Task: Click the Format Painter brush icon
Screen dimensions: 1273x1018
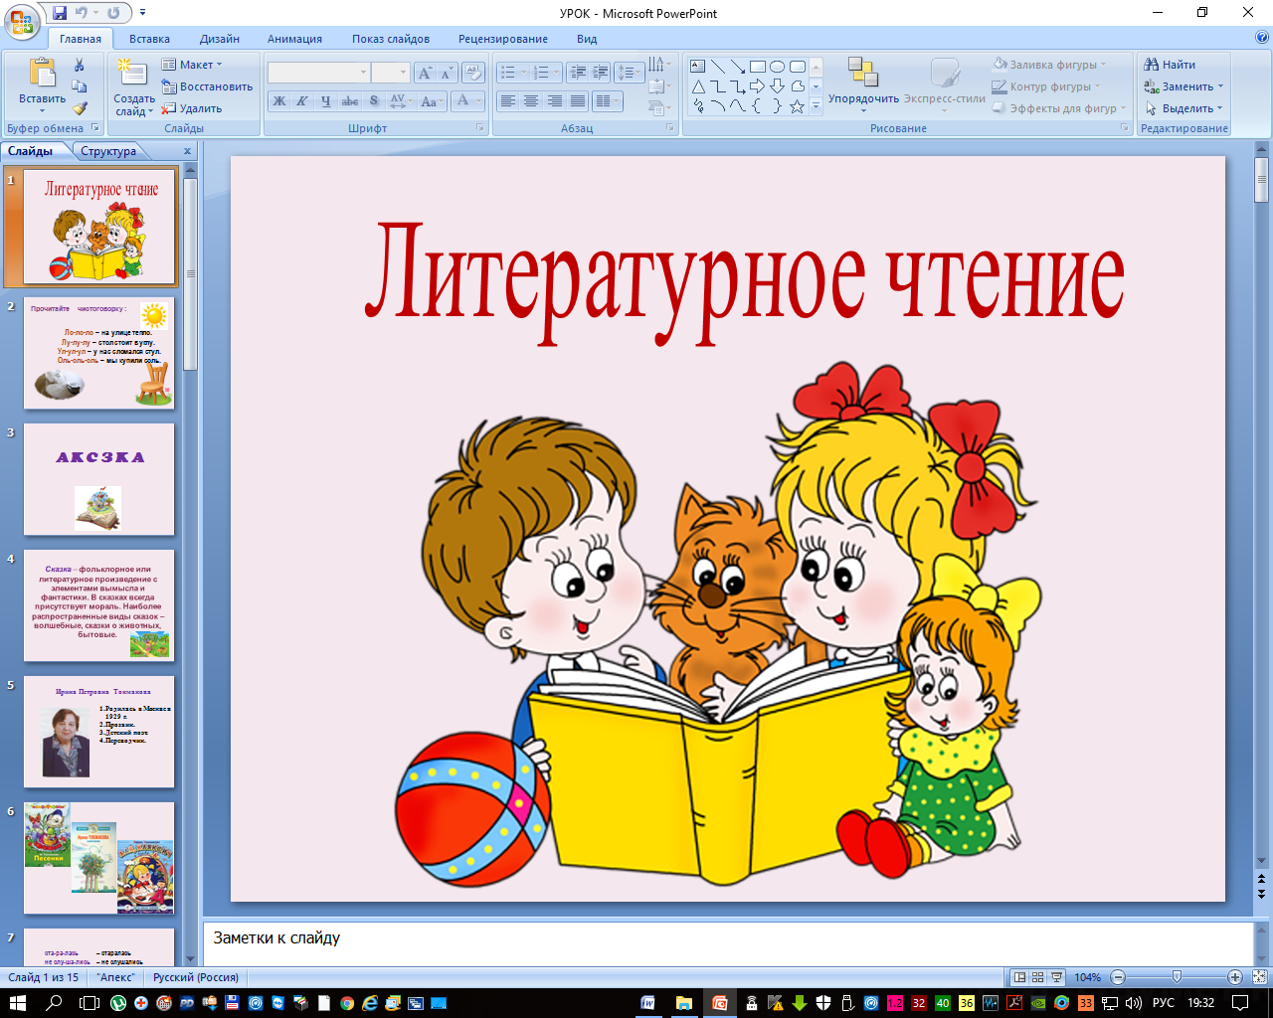Action: tap(80, 108)
